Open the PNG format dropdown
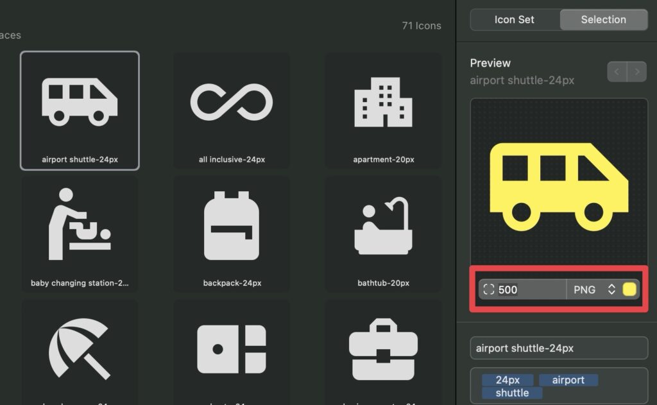Screen dimensions: 657x405 (594, 289)
